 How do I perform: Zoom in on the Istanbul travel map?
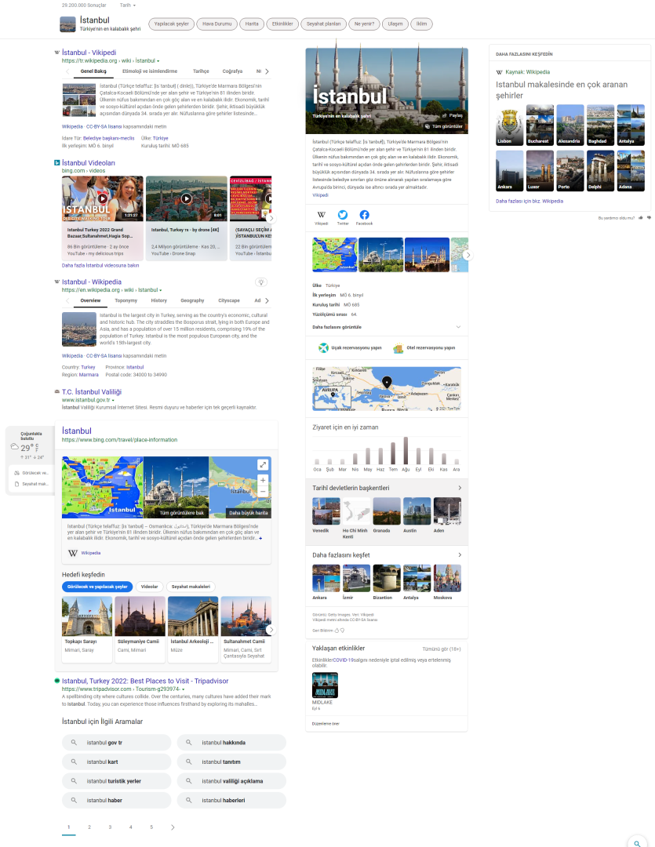[263, 480]
